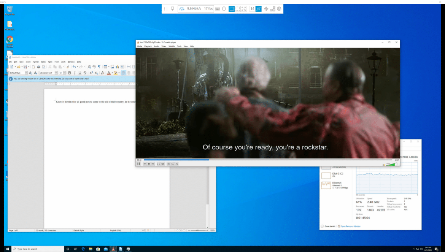Open the VLC Playback menu

pos(148,46)
